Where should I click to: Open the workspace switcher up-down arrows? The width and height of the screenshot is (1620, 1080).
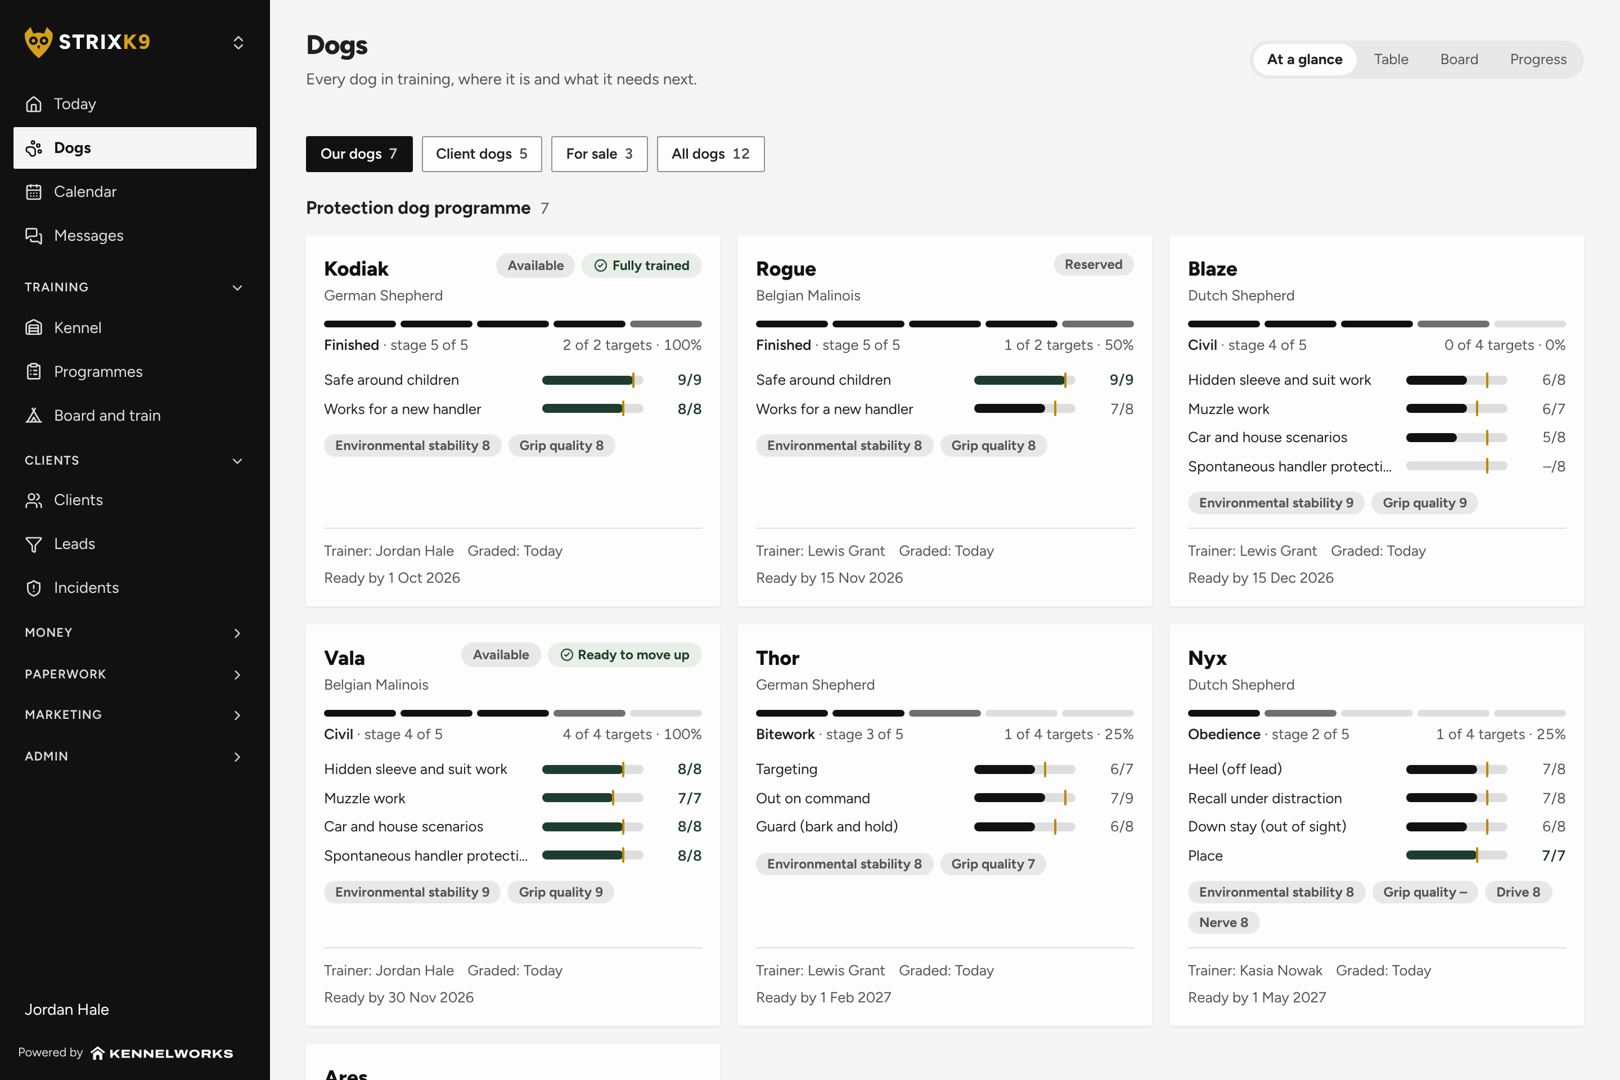click(238, 43)
